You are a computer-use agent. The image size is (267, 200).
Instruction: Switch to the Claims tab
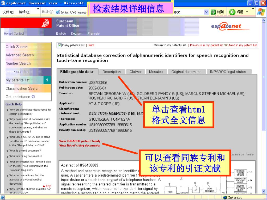pyautogui.click(x=135, y=72)
